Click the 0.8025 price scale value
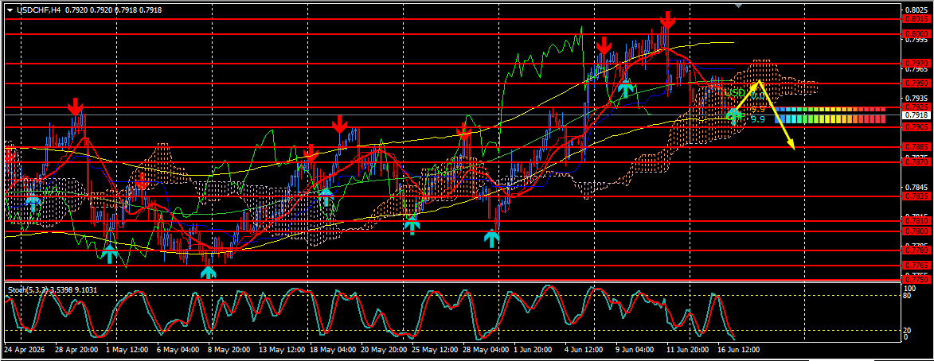 [916, 10]
